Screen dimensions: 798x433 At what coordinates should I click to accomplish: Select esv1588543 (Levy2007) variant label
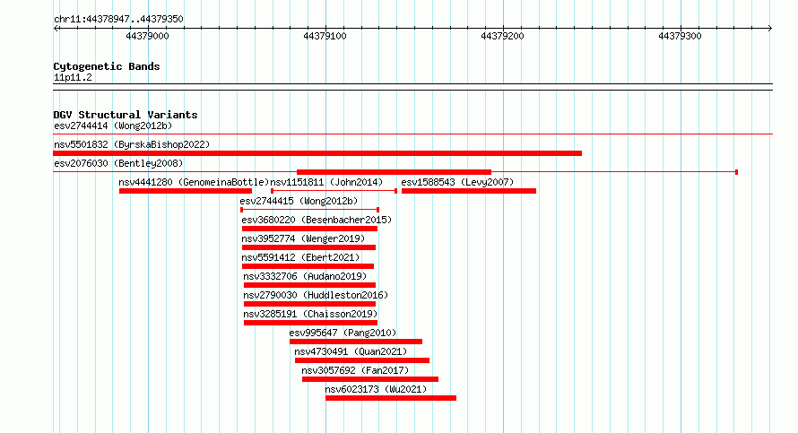click(457, 182)
